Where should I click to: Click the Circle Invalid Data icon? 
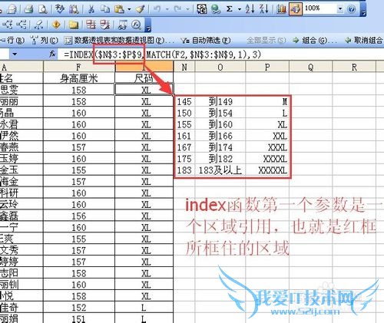pyautogui.click(x=91, y=25)
